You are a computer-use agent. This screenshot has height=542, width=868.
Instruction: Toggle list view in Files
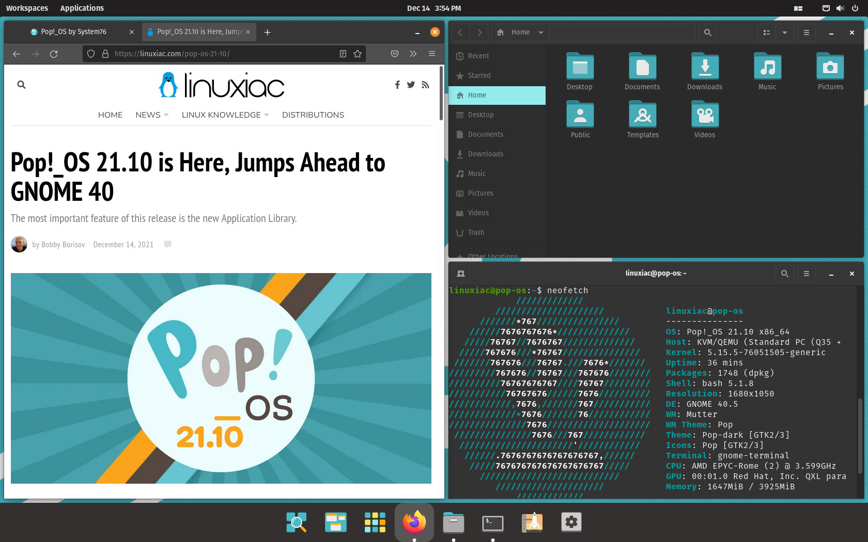(767, 33)
